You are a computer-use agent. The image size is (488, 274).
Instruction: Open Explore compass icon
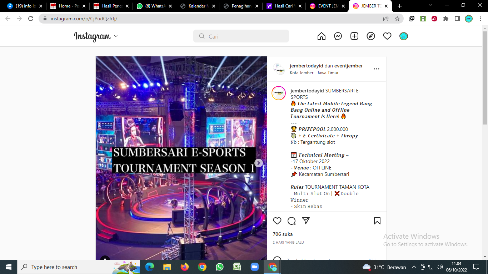point(371,36)
